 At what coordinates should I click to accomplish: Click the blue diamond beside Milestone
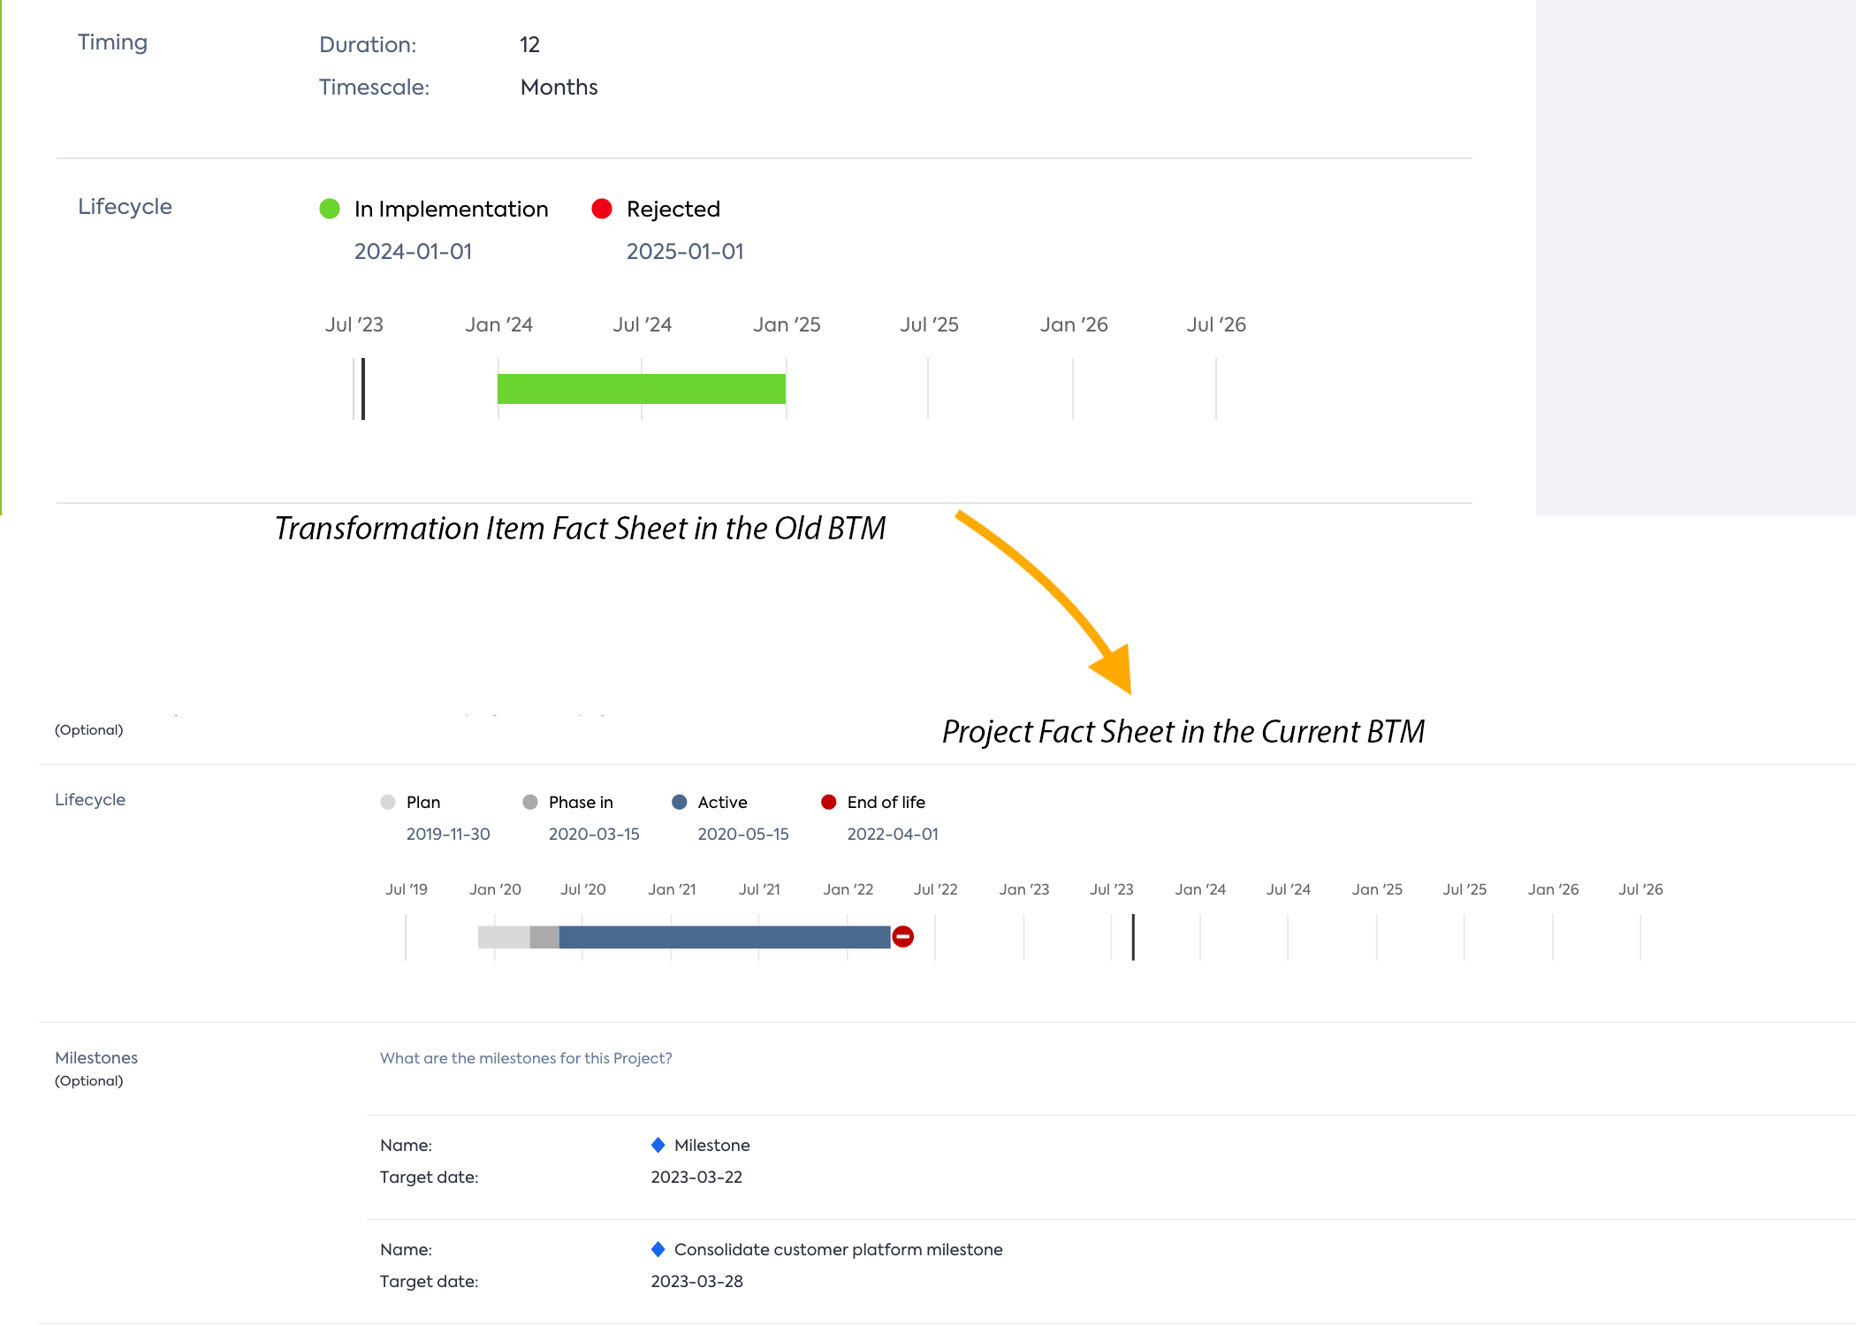point(658,1145)
